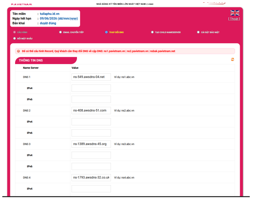Click the IPv4 field under DNS 3
The image size is (254, 201).
[91, 155]
